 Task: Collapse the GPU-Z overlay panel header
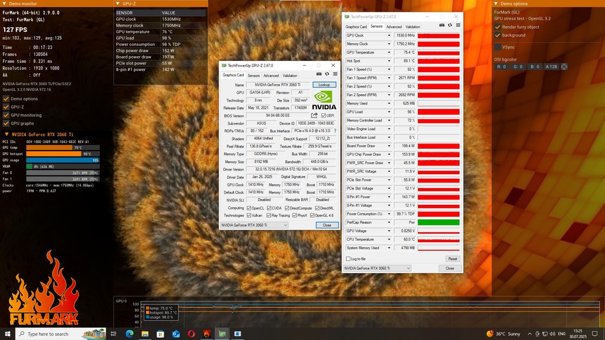coord(118,4)
